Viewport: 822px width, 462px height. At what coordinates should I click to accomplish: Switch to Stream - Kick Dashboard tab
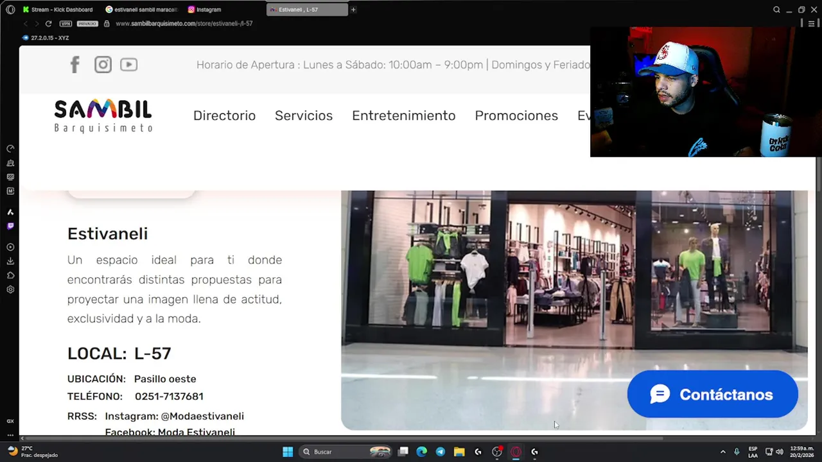coord(58,10)
